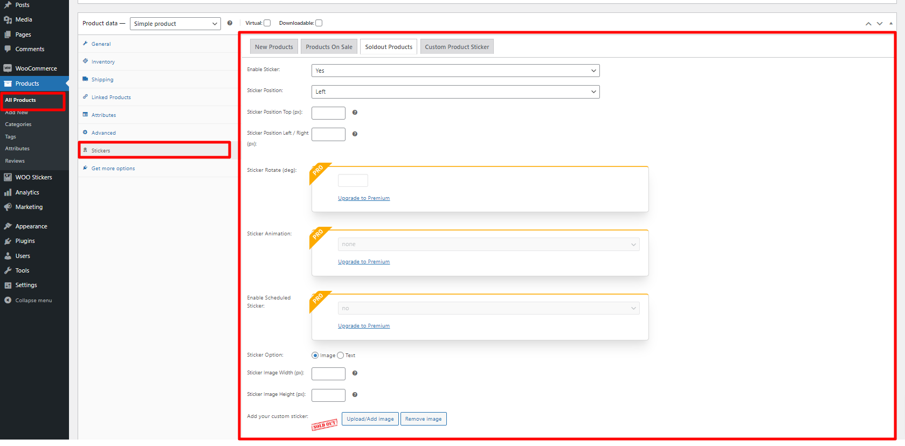Switch to New Products tab

[274, 47]
